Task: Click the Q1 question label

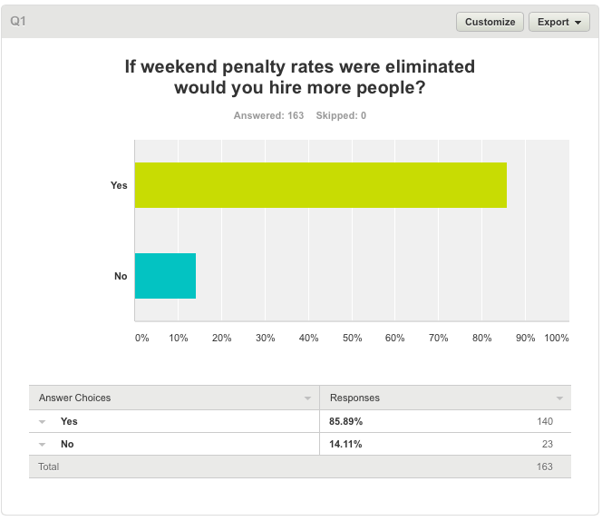Action: [x=17, y=20]
